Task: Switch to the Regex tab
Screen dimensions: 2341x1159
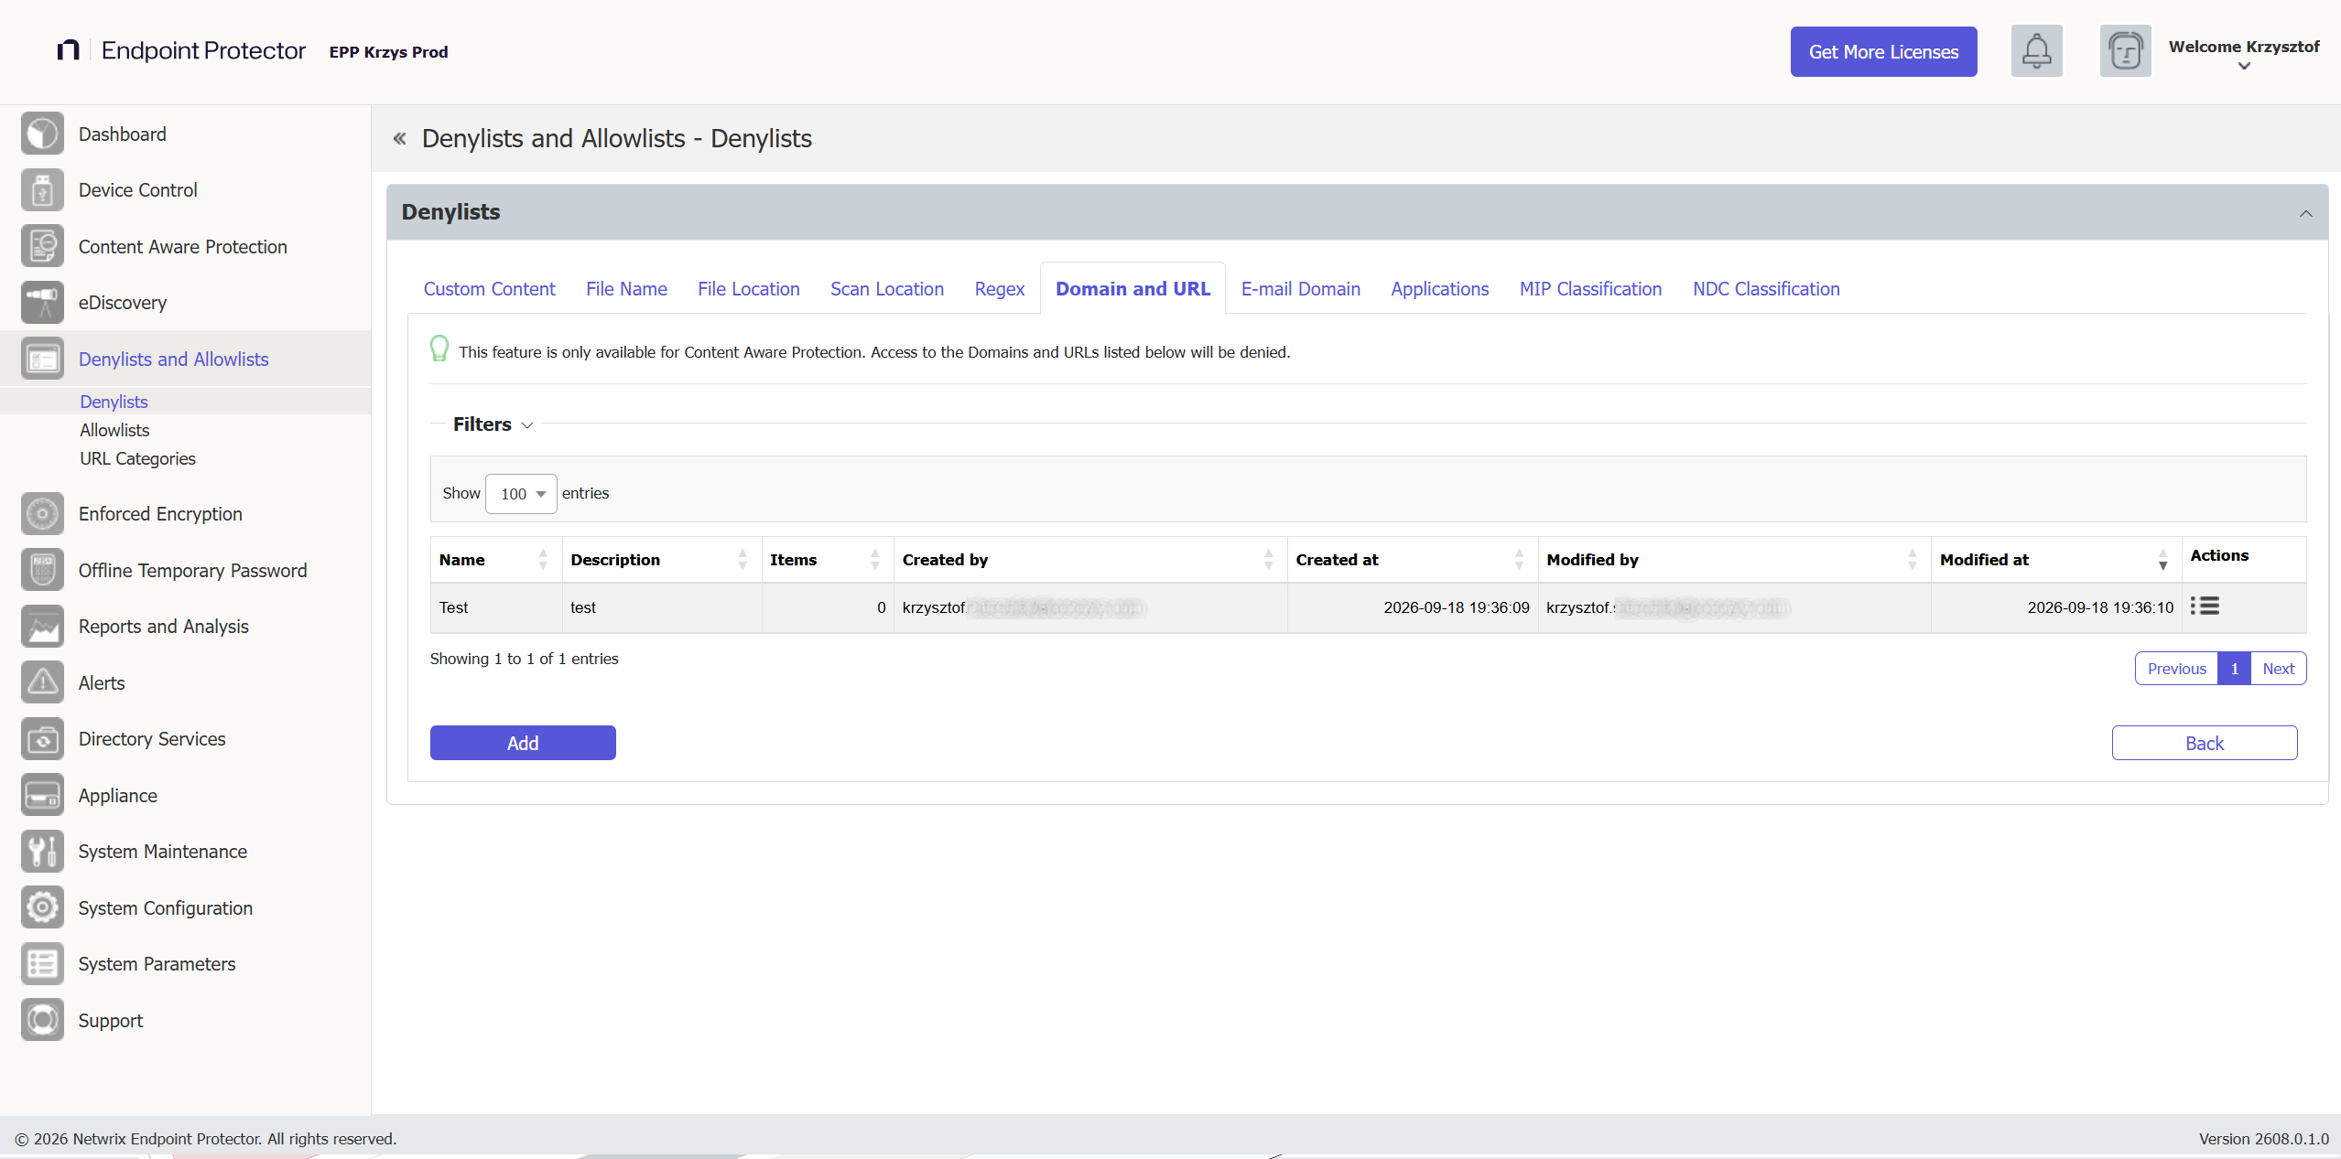Action: coord(999,289)
